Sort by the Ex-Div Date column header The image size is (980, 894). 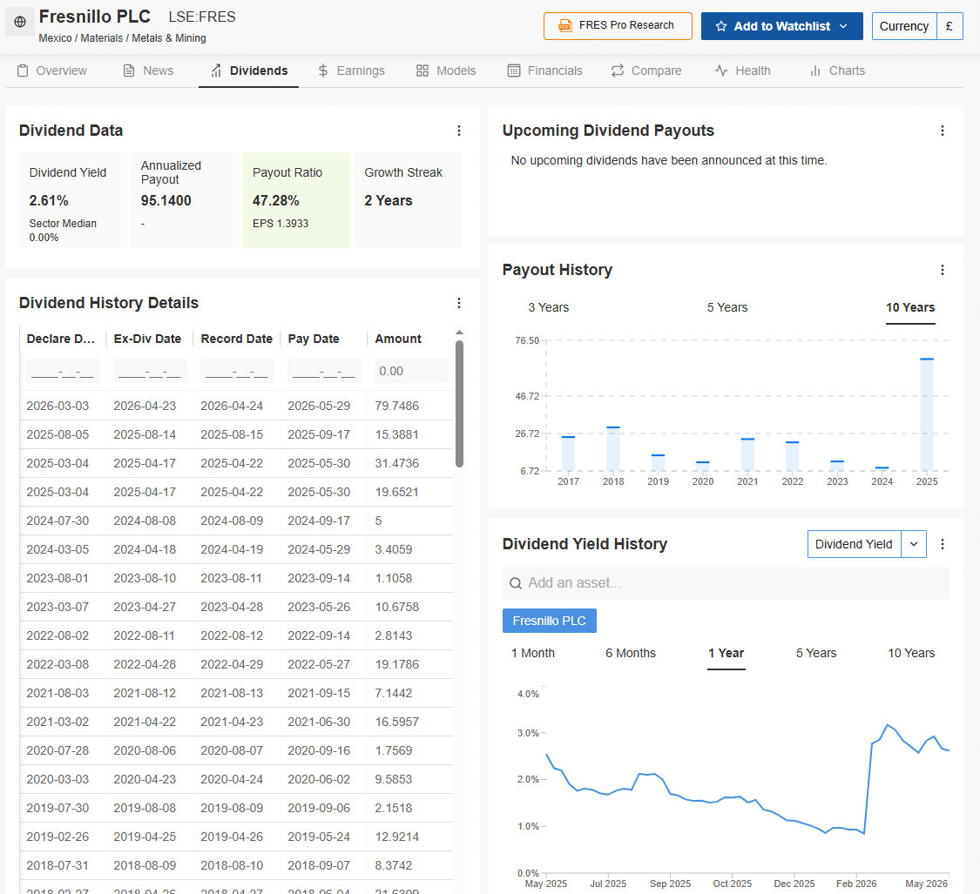click(147, 339)
